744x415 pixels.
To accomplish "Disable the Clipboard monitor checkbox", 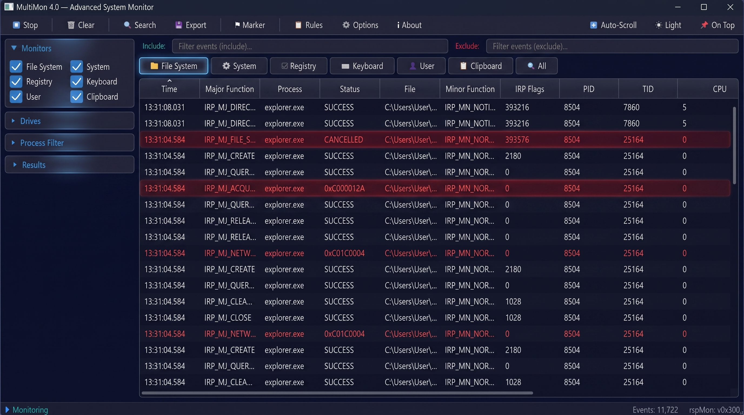I will [77, 97].
